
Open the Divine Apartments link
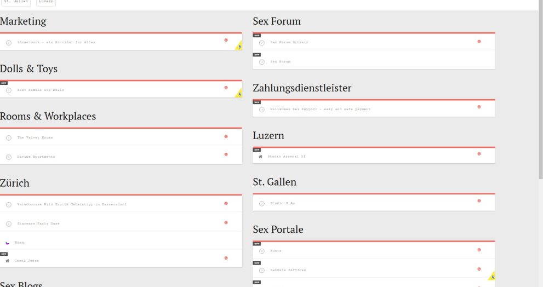click(x=36, y=157)
